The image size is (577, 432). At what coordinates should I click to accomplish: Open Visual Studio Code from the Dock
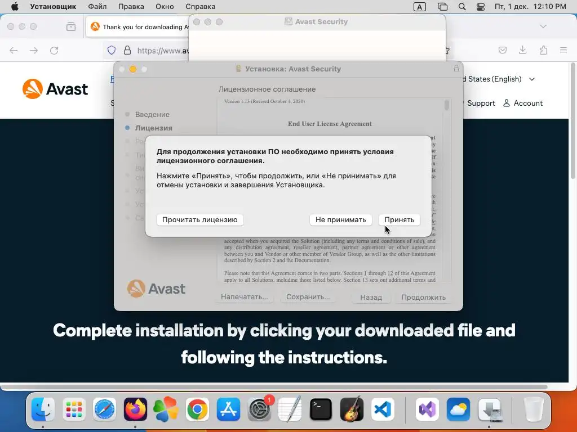[x=383, y=409]
